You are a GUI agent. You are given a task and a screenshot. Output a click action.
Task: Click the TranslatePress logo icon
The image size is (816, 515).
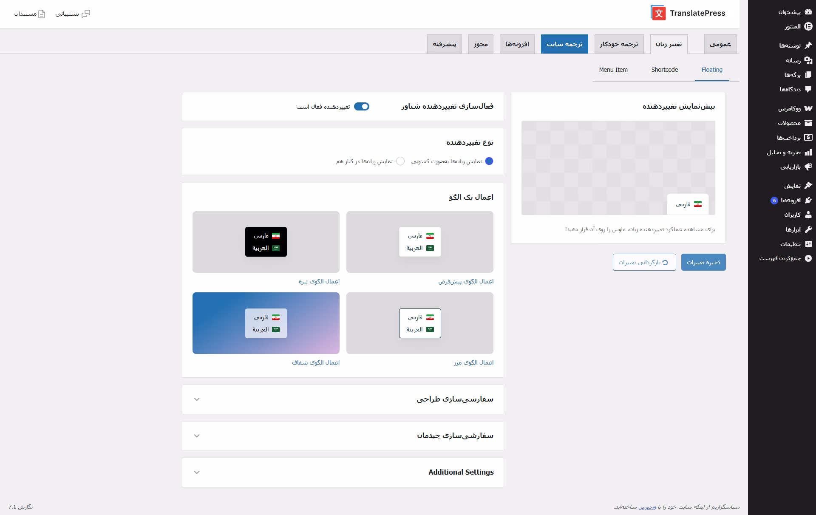click(658, 13)
